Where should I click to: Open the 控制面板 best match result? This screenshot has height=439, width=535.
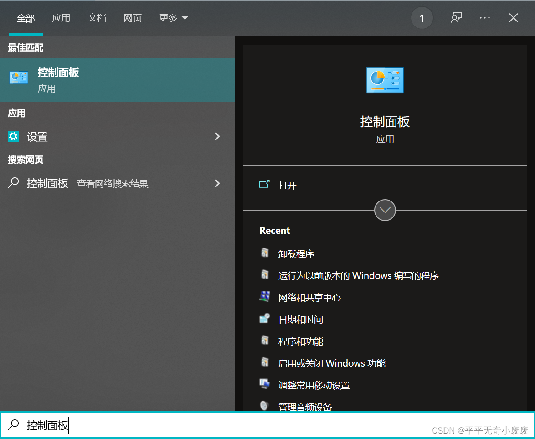click(x=117, y=80)
